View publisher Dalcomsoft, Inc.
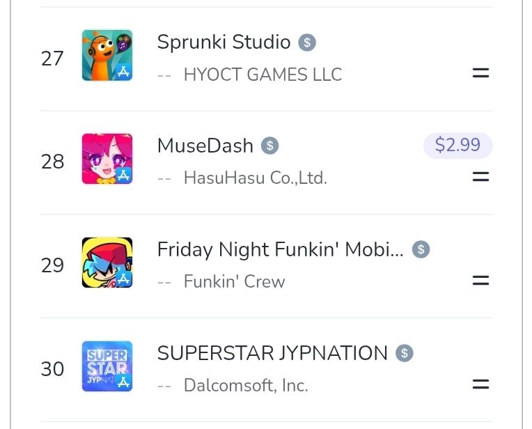The image size is (532, 429). pos(245,385)
